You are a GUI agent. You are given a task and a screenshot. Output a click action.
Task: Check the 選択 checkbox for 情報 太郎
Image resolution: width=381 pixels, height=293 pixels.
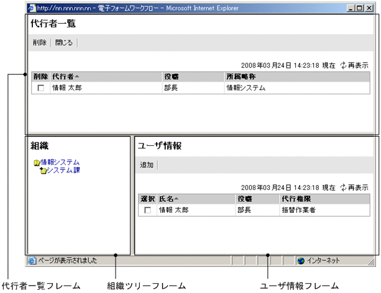coord(147,210)
